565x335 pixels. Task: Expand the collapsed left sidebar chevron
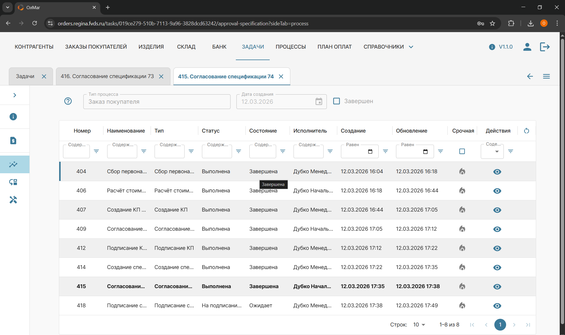point(14,95)
